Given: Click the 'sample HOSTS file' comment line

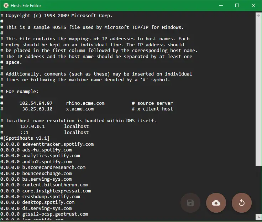Looking at the screenshot, I should click(x=92, y=27).
